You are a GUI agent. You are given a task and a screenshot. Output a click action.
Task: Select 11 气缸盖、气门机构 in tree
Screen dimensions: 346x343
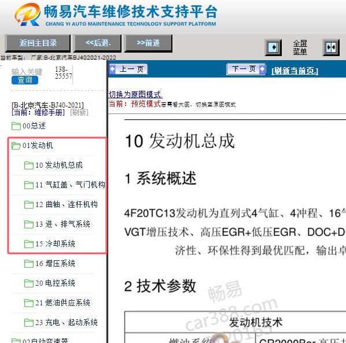point(70,185)
